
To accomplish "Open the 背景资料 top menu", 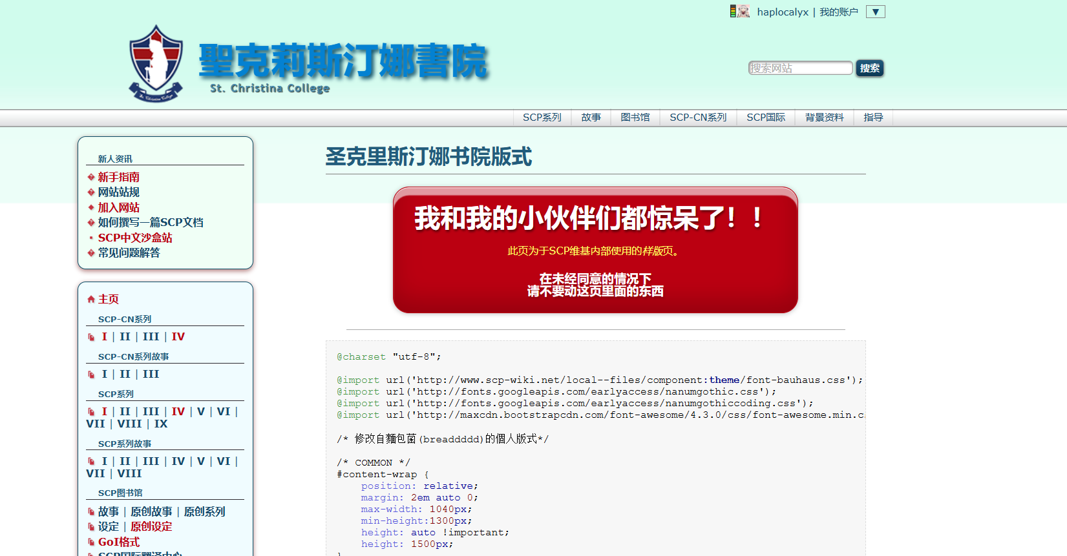I will click(x=824, y=118).
